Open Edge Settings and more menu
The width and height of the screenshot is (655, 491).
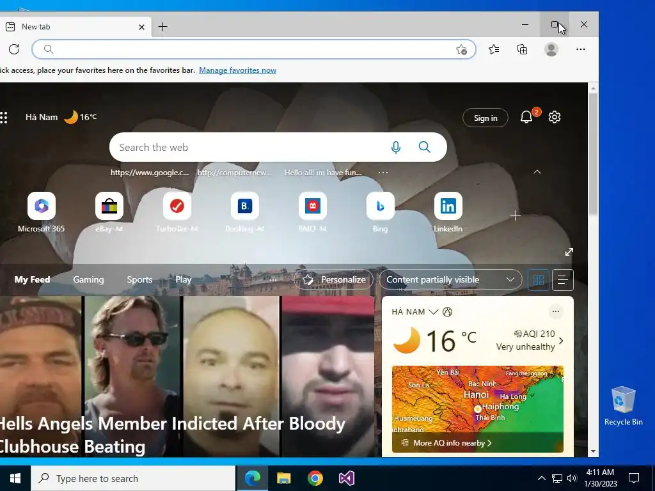pyautogui.click(x=581, y=49)
